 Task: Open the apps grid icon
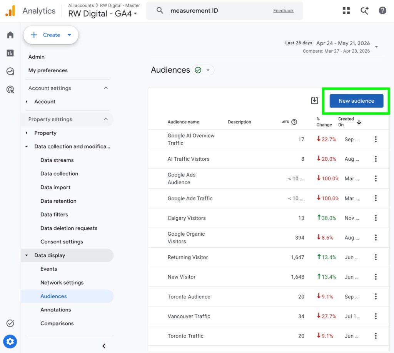coord(346,10)
